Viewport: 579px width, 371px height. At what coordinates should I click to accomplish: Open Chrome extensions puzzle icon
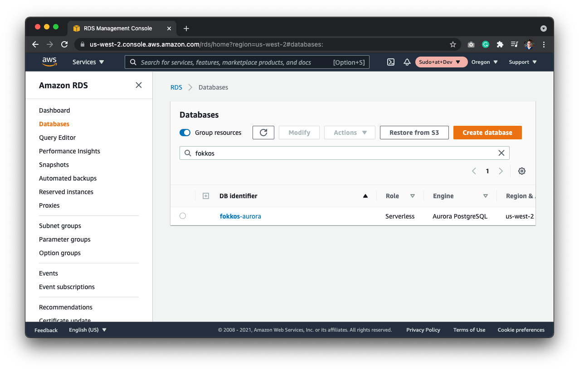500,44
